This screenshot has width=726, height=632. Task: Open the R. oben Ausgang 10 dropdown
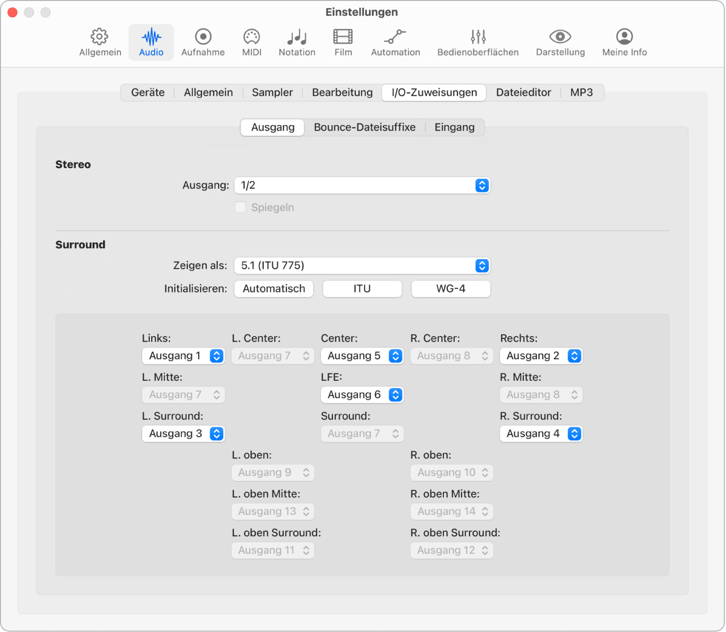click(x=451, y=473)
